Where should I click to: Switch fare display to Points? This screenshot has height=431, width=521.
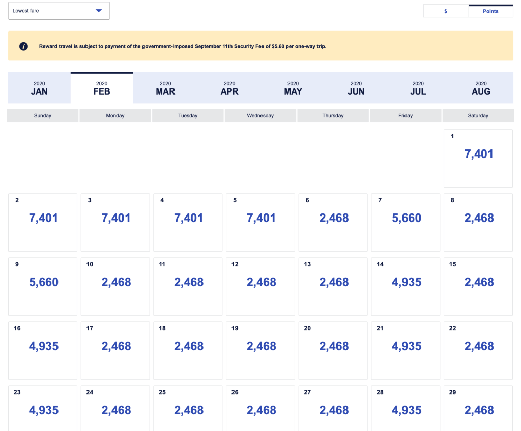point(490,11)
